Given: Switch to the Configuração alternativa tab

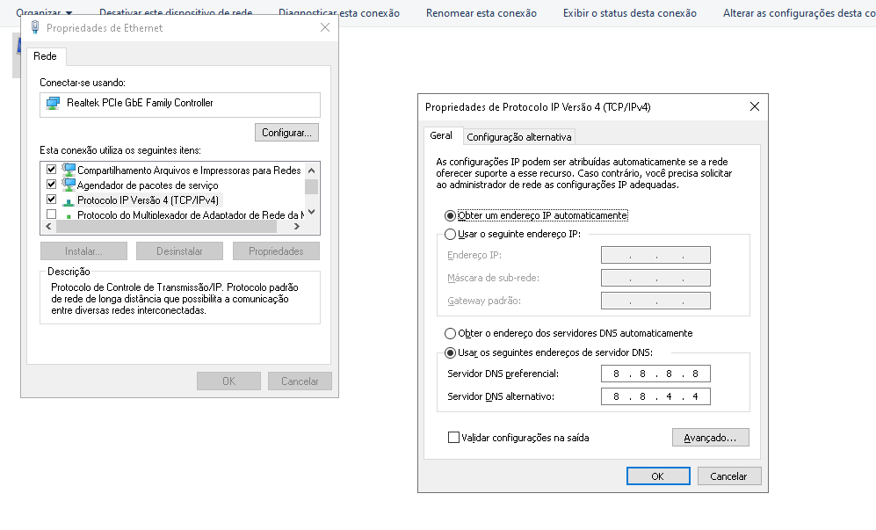Looking at the screenshot, I should coord(519,137).
